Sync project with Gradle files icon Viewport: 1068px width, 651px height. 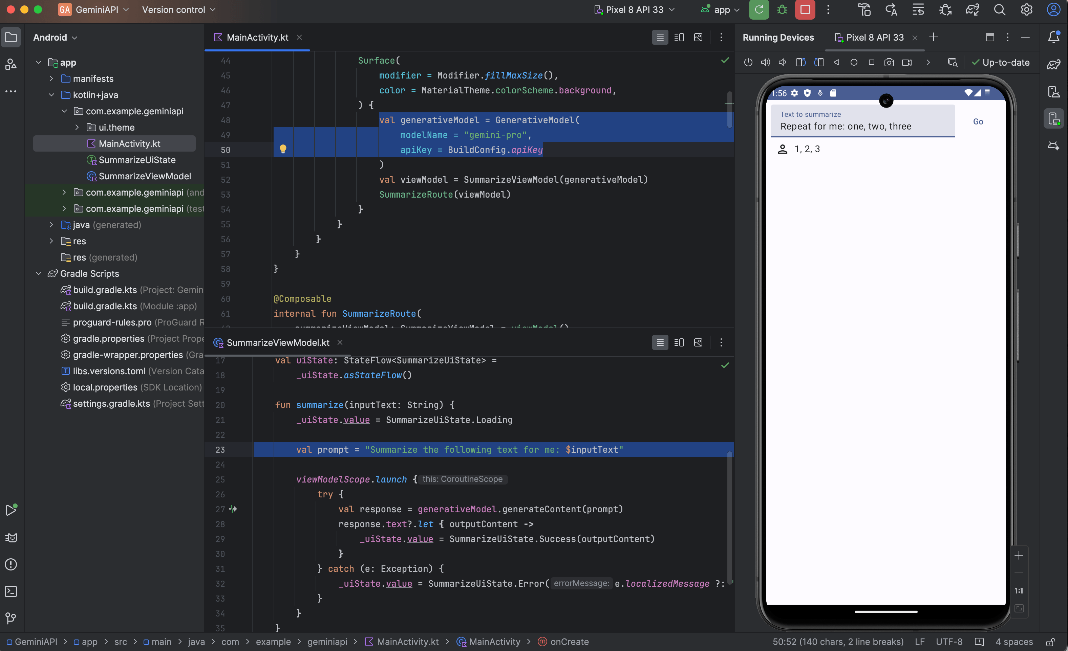point(972,10)
